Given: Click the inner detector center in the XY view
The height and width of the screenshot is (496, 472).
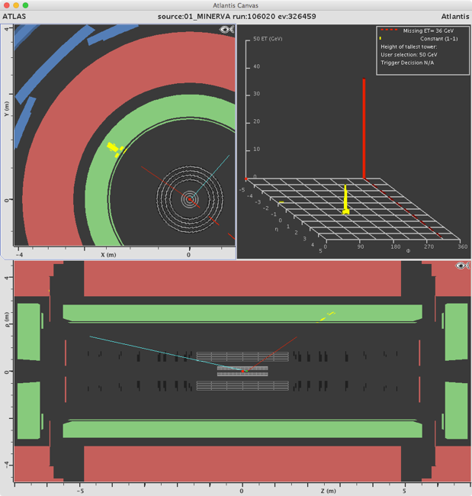Looking at the screenshot, I should 189,200.
